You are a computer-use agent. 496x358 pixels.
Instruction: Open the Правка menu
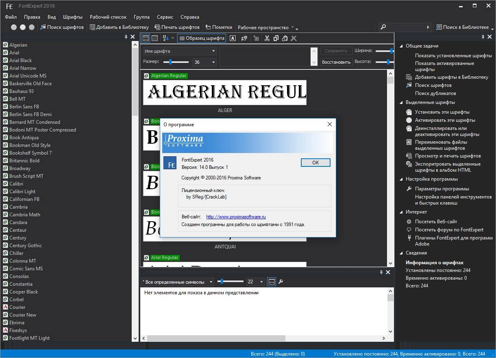point(32,17)
